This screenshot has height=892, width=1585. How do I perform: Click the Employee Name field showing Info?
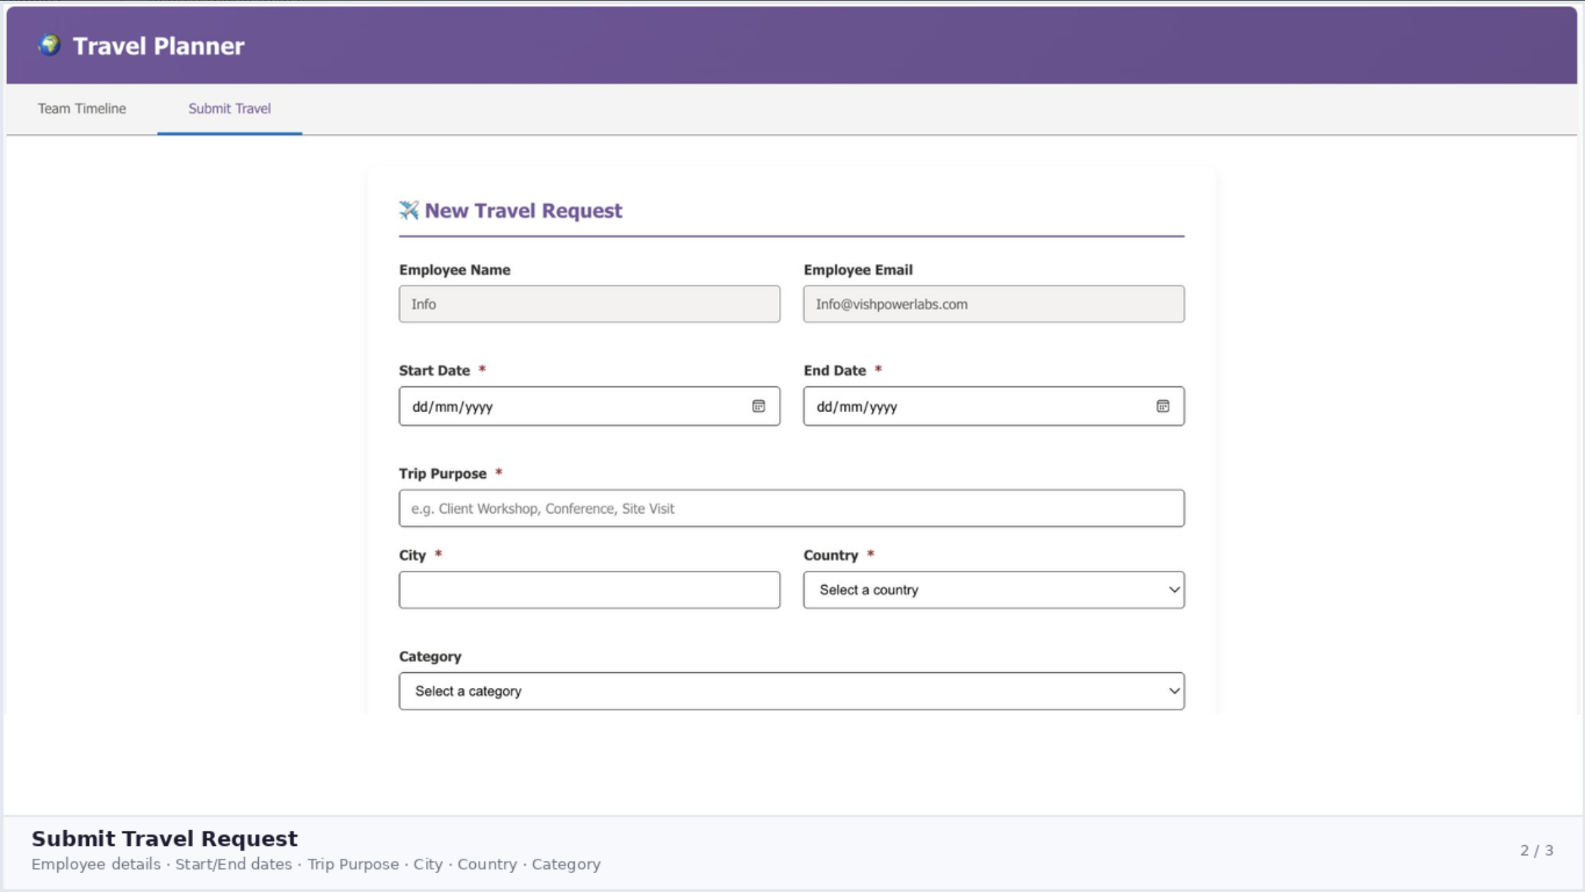[x=588, y=304]
